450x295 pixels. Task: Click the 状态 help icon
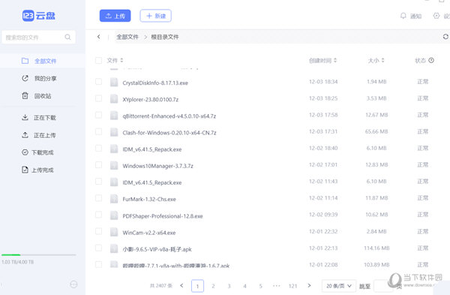(x=431, y=60)
